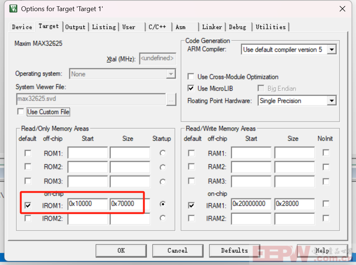The height and width of the screenshot is (265, 356).
Task: Click the ROM1 Start address field
Action: click(x=88, y=152)
